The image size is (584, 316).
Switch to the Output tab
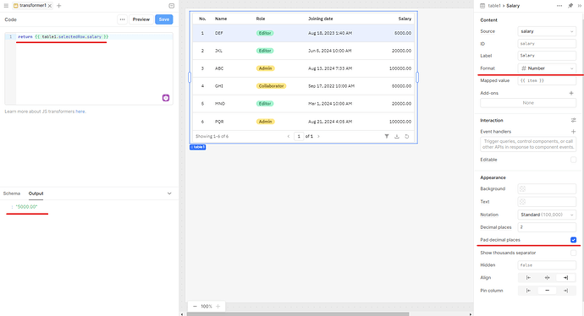tap(36, 193)
